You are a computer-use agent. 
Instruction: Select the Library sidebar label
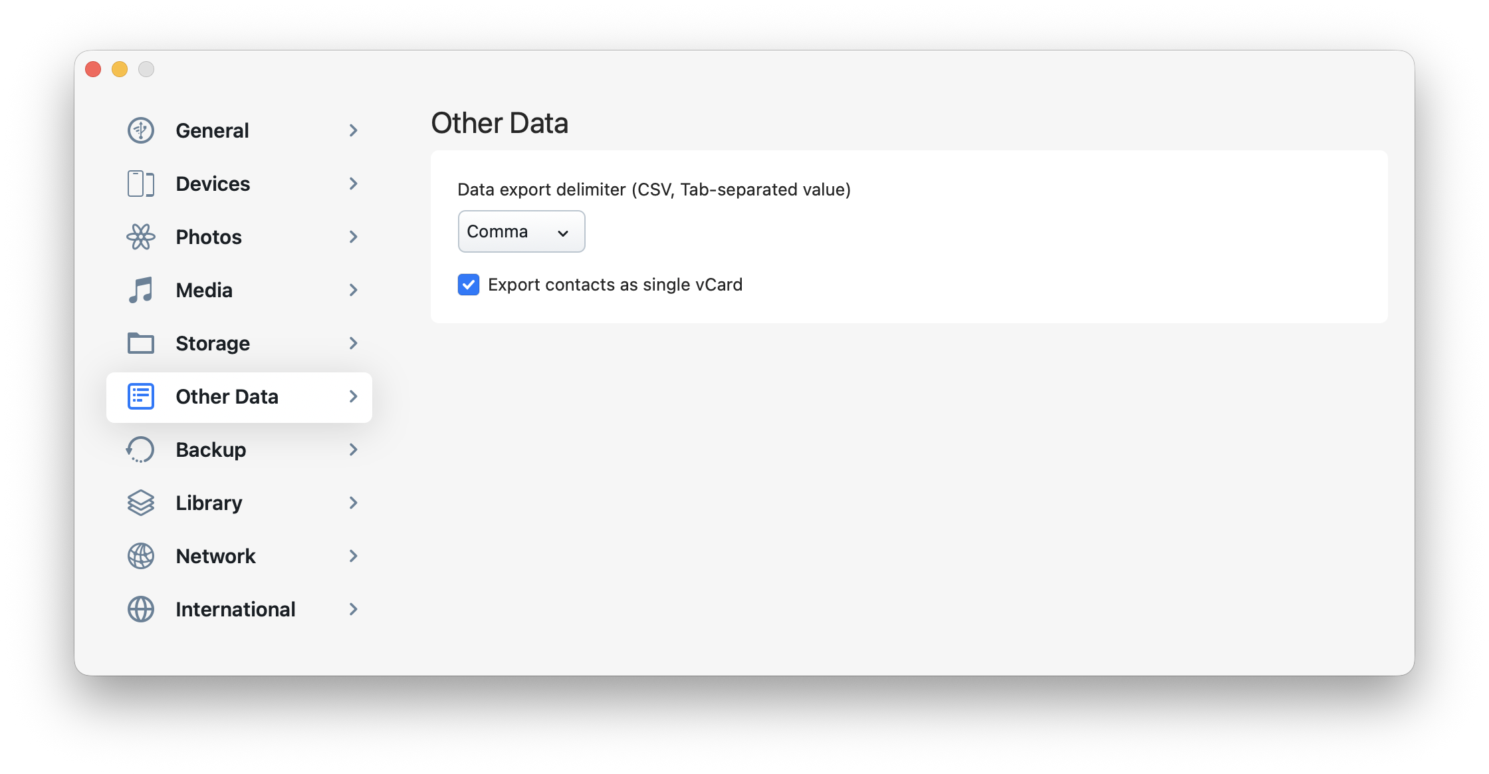coord(209,503)
